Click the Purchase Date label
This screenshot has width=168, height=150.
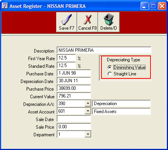[40, 74]
